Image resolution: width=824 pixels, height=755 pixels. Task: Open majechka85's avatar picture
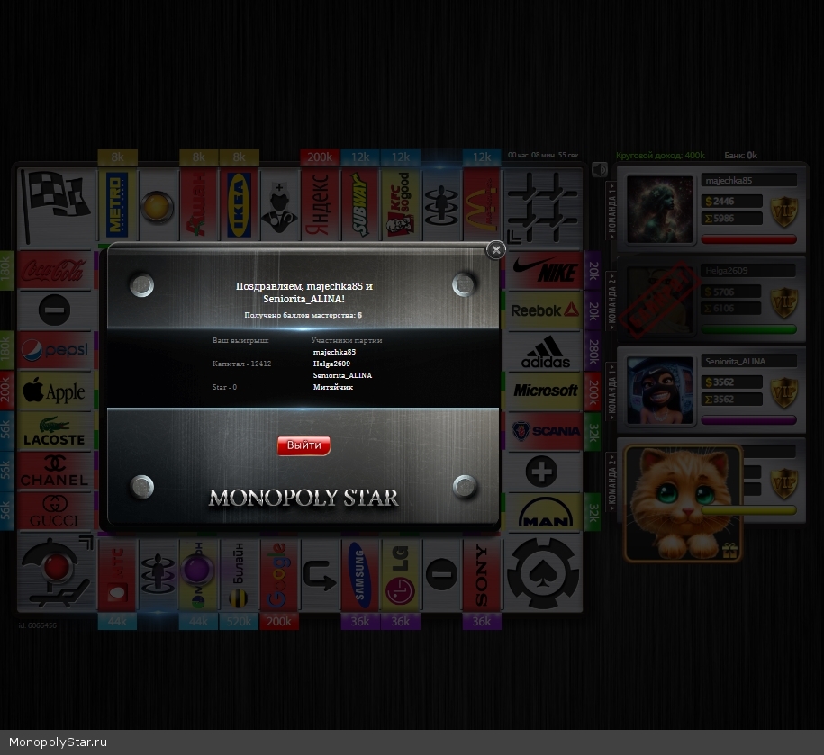coord(661,210)
